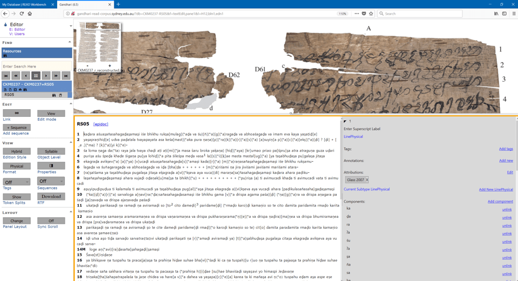Bookmark this page with the star

pos(371,14)
